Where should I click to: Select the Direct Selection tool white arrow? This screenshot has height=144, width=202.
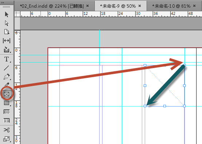tap(7, 23)
